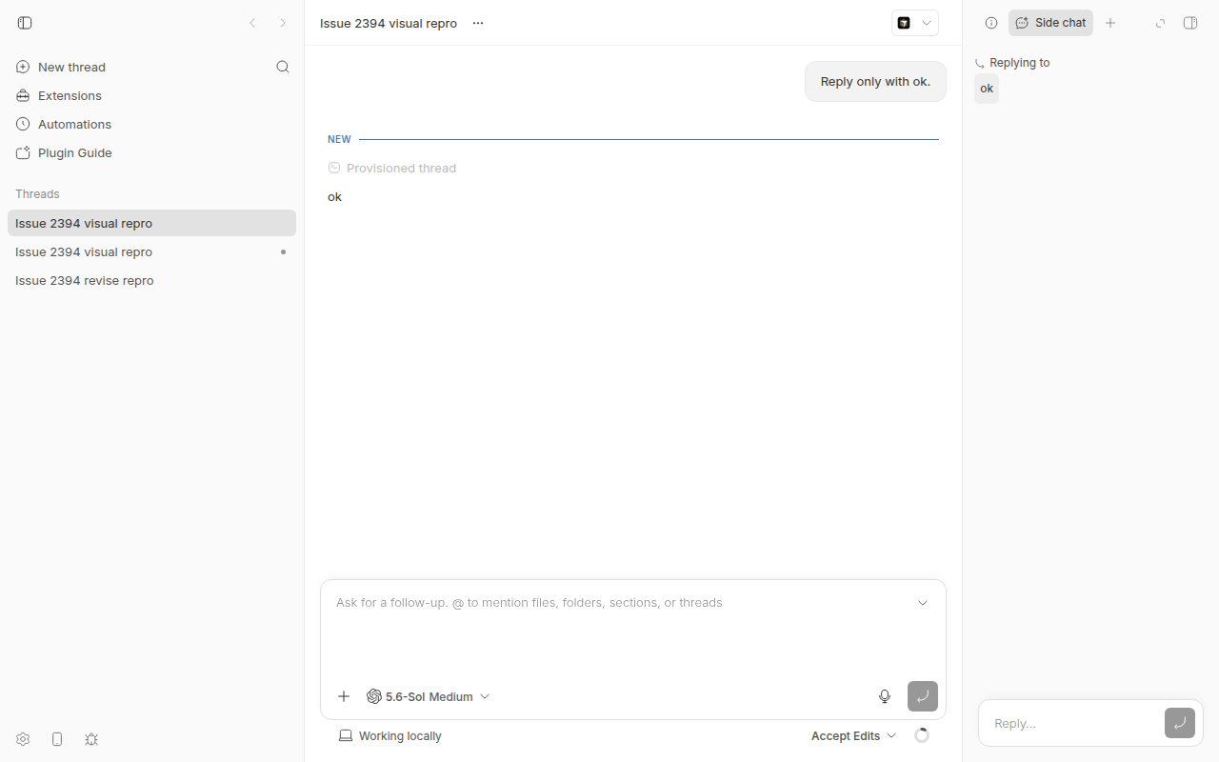The height and width of the screenshot is (762, 1219).
Task: Open the thread title ellipsis menu
Action: 478,23
